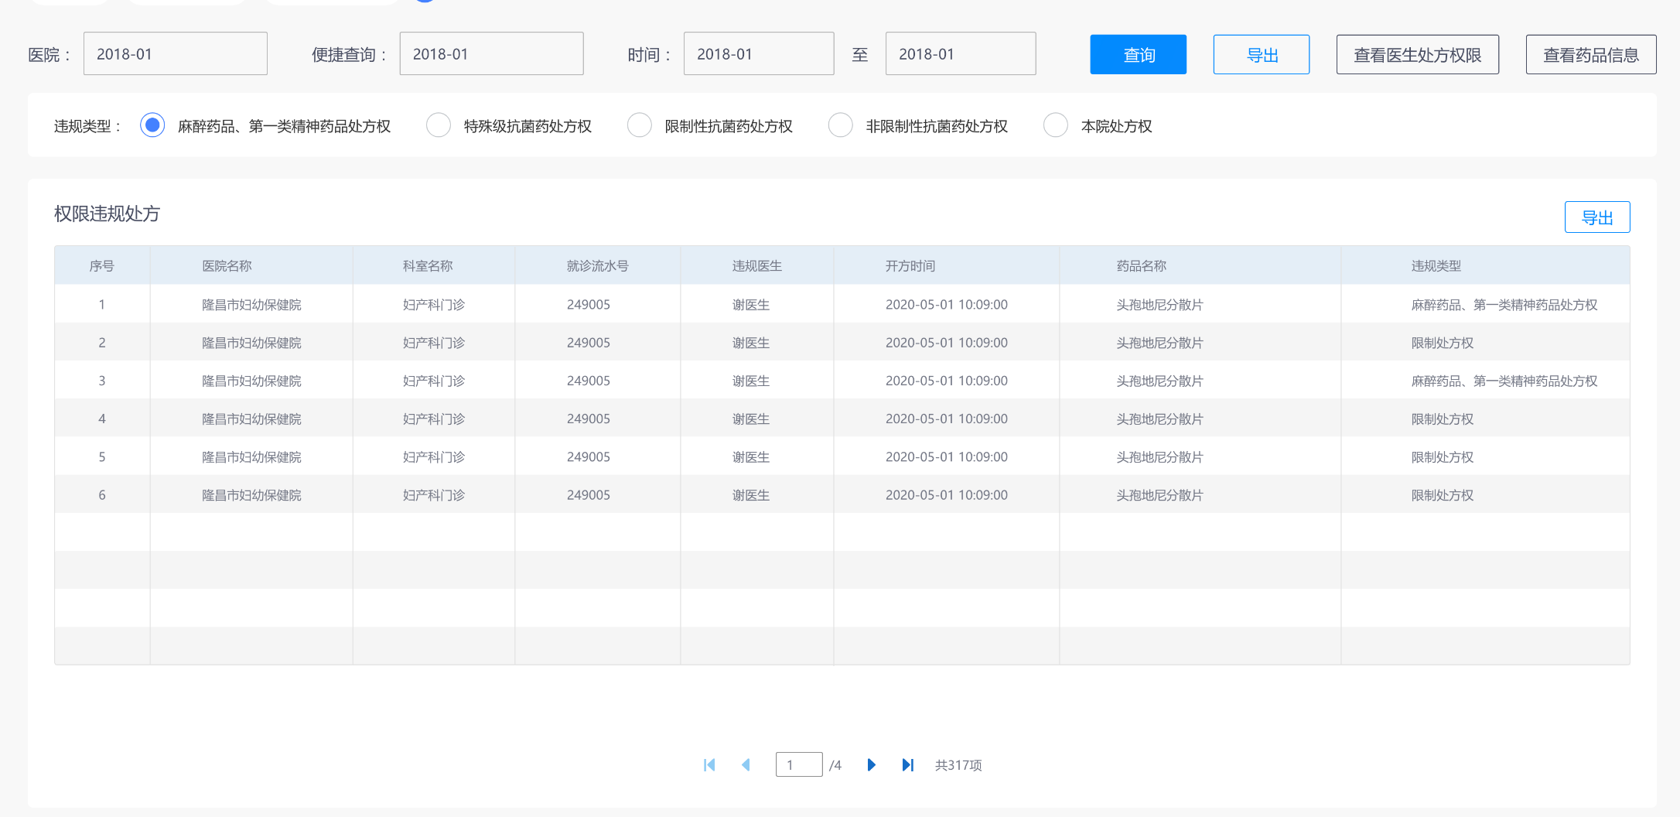Click the 时间 start date field
1680x817 pixels.
[759, 53]
